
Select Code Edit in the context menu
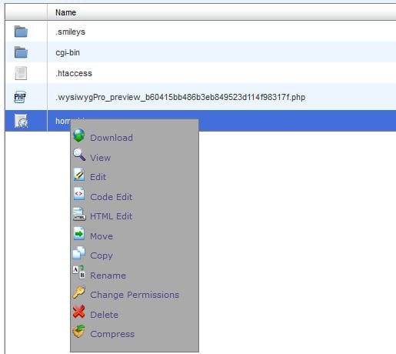[x=111, y=197]
